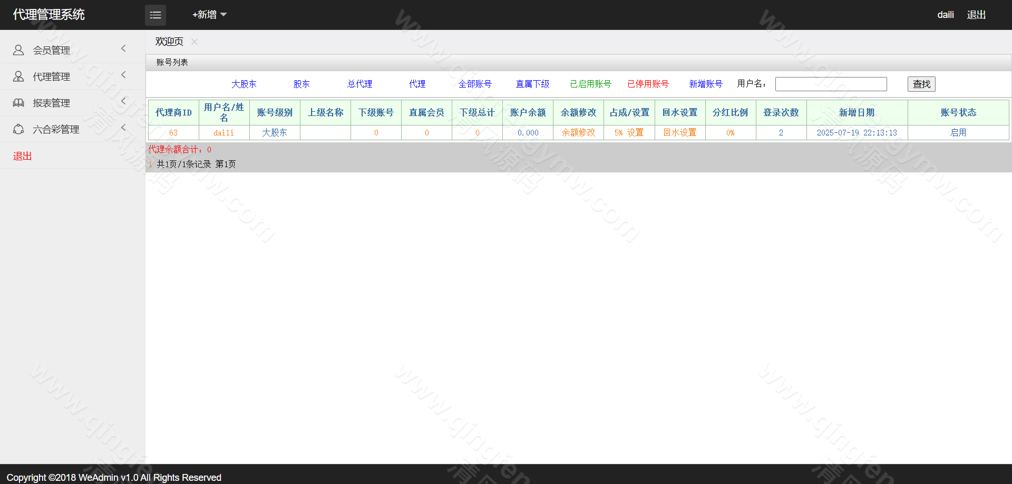Click the 六合彩管理 sidebar icon
1012x484 pixels.
pyautogui.click(x=18, y=129)
